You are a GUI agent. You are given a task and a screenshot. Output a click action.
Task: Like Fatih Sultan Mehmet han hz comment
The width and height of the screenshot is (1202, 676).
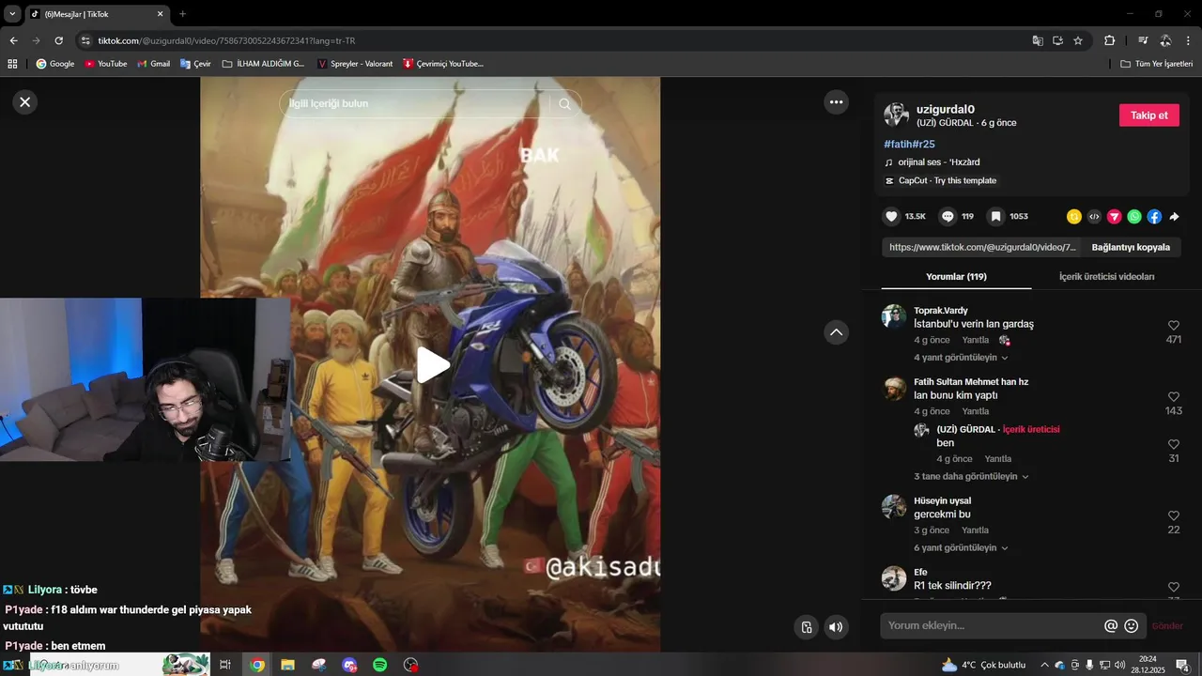pyautogui.click(x=1173, y=397)
